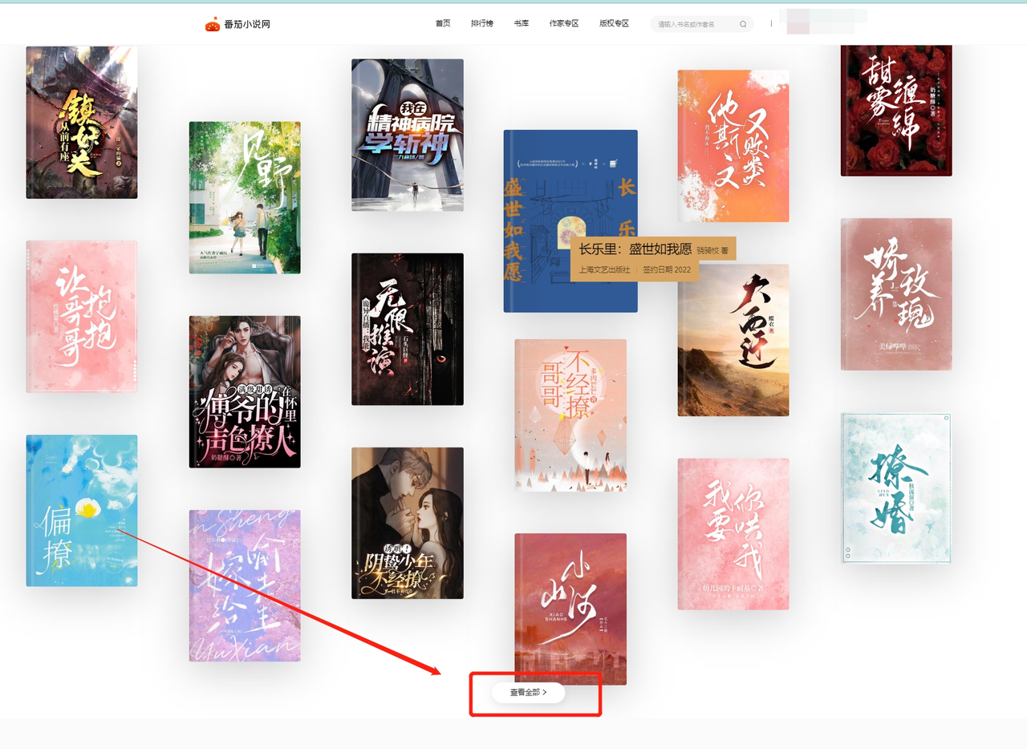Open the 无限推演 dark book cover
Image resolution: width=1027 pixels, height=749 pixels.
coord(408,329)
